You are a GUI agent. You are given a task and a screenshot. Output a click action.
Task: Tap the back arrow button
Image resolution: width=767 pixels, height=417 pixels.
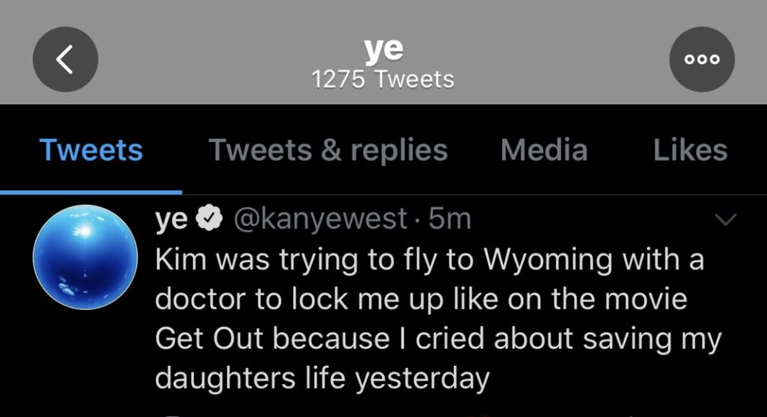point(65,60)
